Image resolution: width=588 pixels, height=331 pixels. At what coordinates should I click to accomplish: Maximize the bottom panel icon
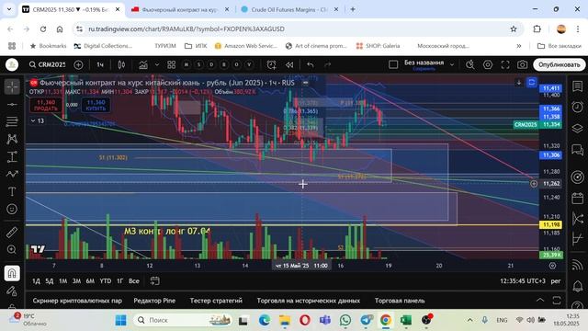tap(557, 300)
